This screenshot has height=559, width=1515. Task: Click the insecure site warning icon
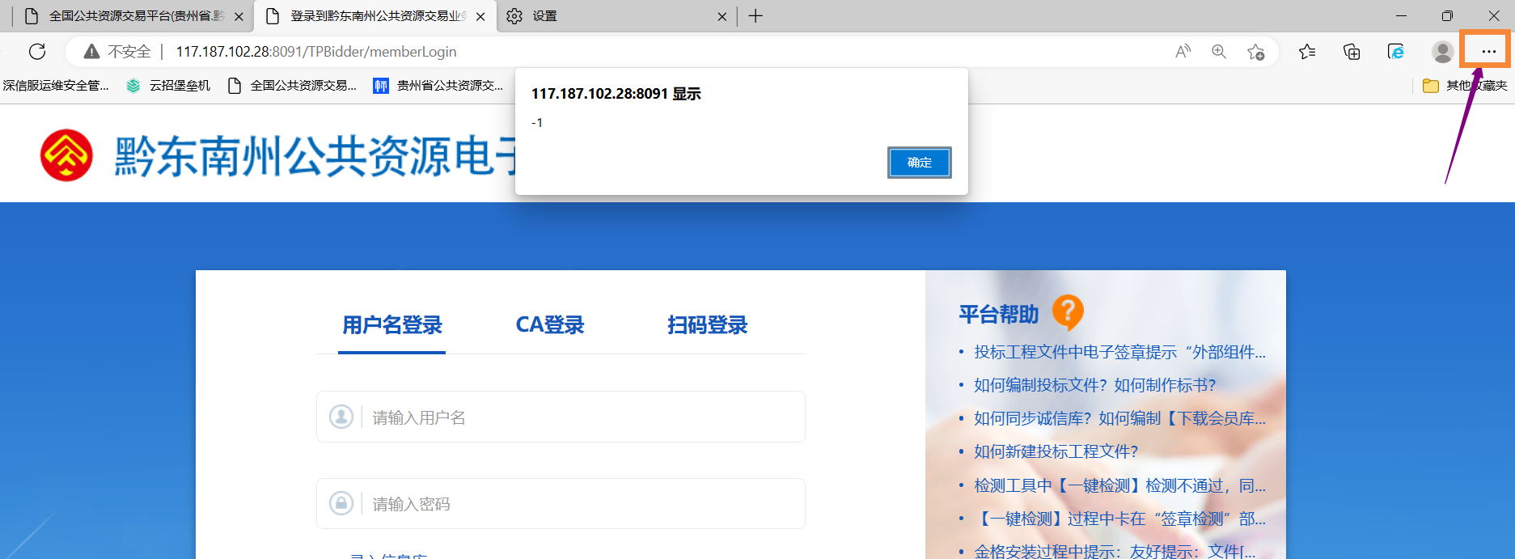coord(92,52)
